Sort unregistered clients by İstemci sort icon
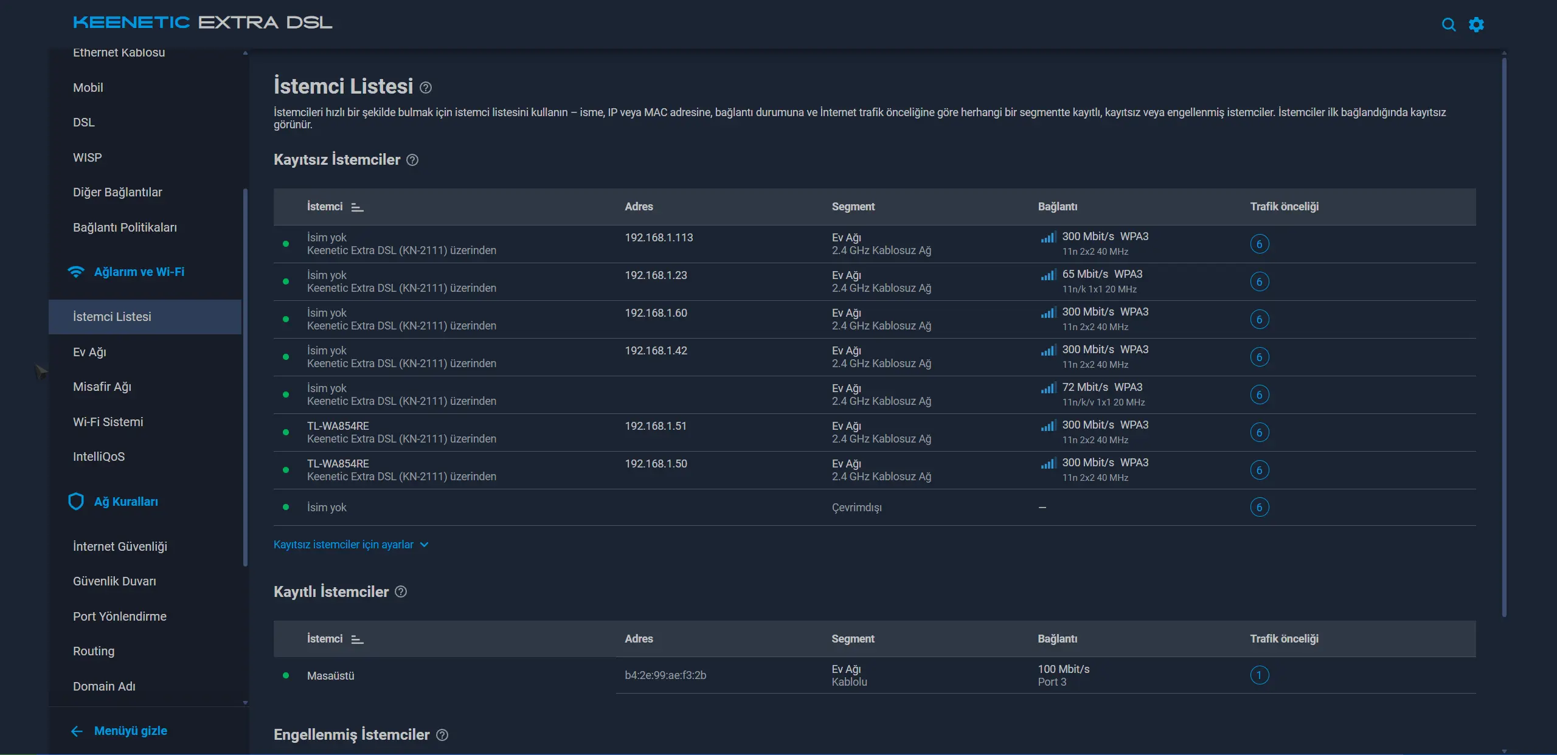This screenshot has width=1557, height=755. [x=358, y=207]
